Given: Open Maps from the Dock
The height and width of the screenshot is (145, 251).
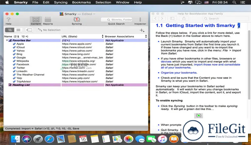Looking at the screenshot, I should pyautogui.click(x=117, y=139).
